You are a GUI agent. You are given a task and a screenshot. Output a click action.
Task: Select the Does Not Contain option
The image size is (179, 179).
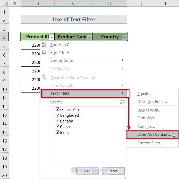(x=154, y=135)
